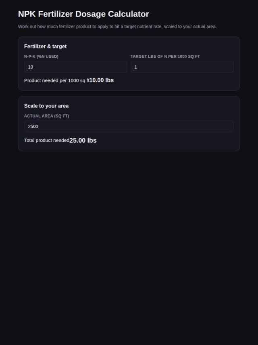Click the Scale to your area heading

click(x=46, y=106)
